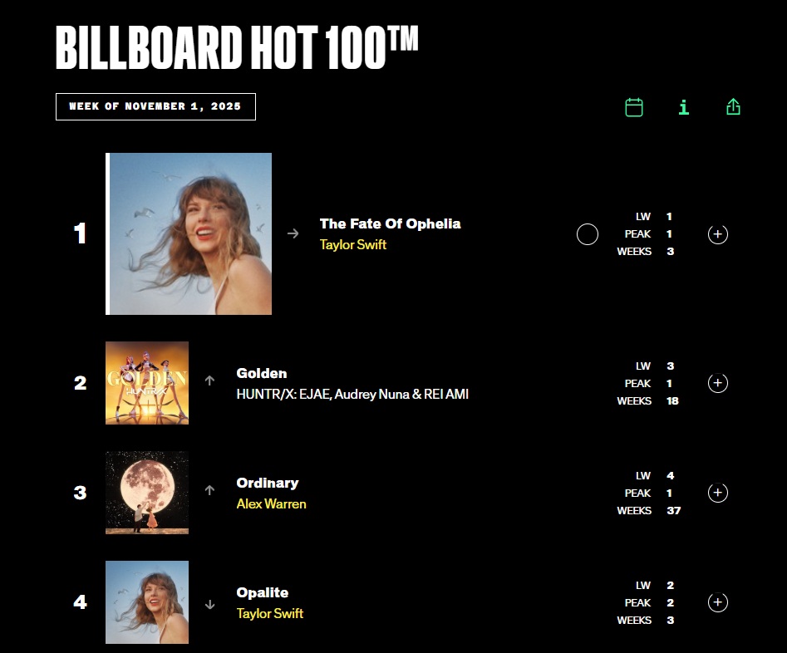787x653 pixels.
Task: Click the down arrow trend icon beside Opalite
Action: pos(209,605)
